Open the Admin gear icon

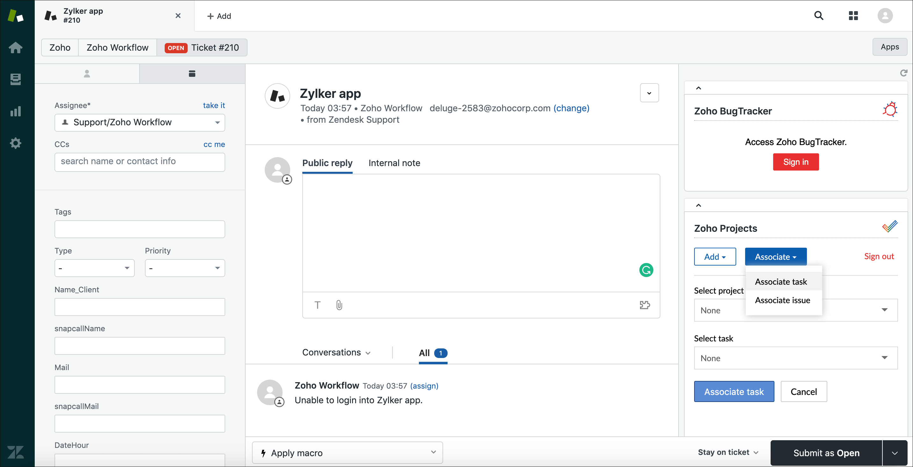click(x=16, y=143)
